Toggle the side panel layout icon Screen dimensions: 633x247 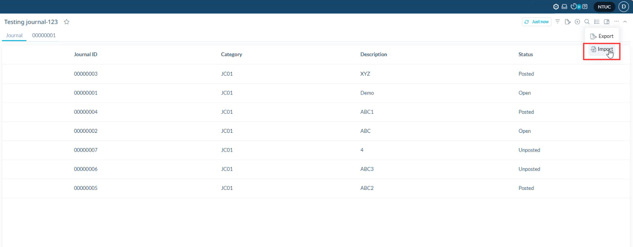(607, 22)
